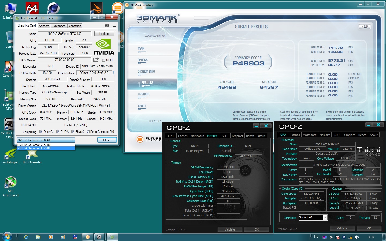The image size is (386, 241).
Task: Toggle the DirectCompute 5.0 checkbox
Action: click(88, 132)
